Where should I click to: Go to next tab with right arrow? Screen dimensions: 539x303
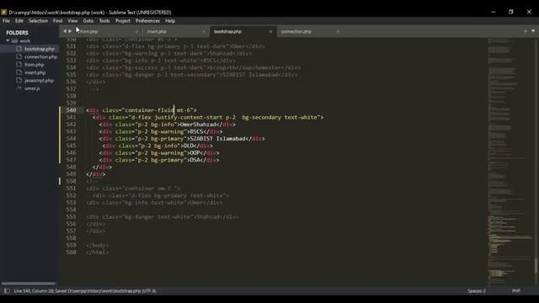tap(70, 31)
